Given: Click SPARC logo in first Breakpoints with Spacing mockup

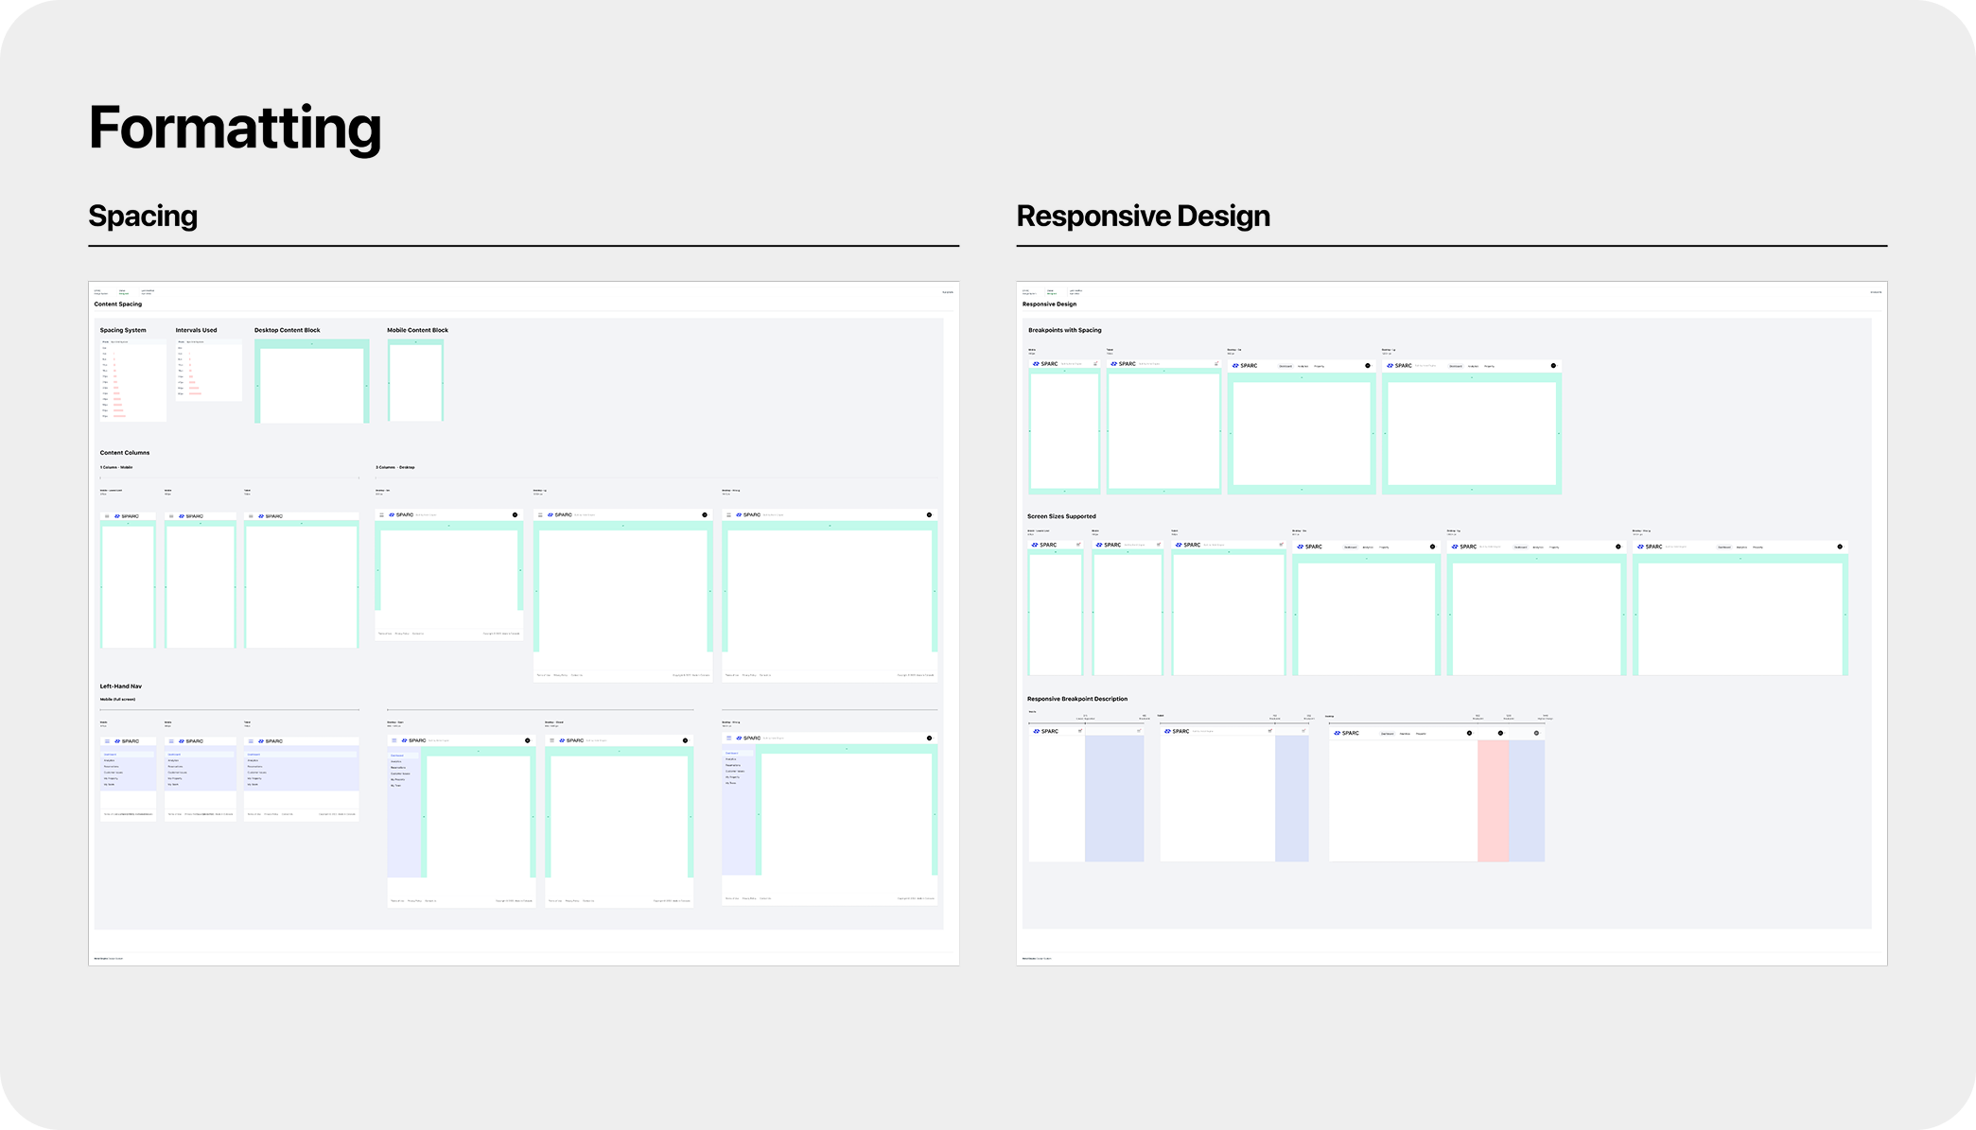Looking at the screenshot, I should point(1046,364).
